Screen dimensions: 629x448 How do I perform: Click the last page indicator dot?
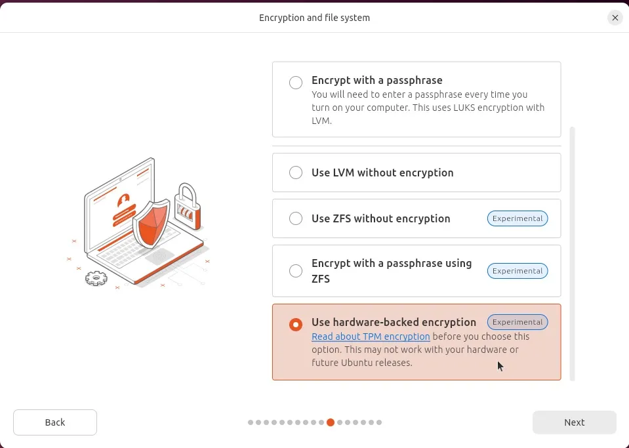379,422
